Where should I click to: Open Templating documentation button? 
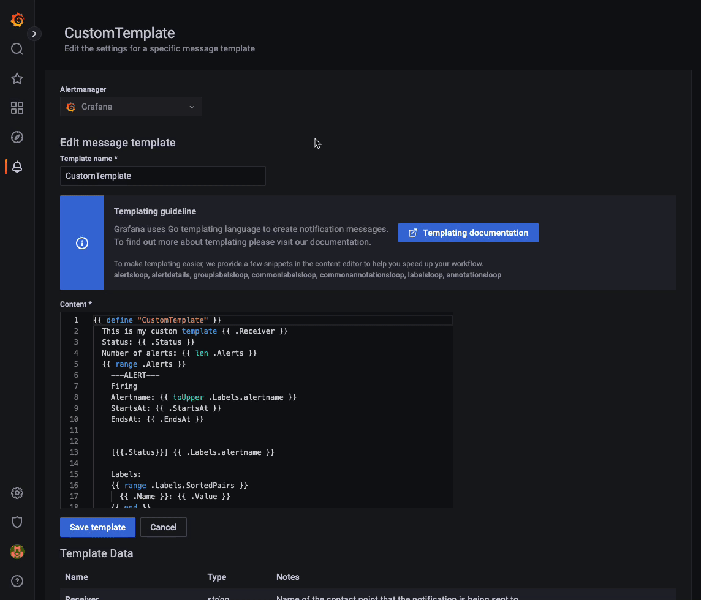[468, 233]
